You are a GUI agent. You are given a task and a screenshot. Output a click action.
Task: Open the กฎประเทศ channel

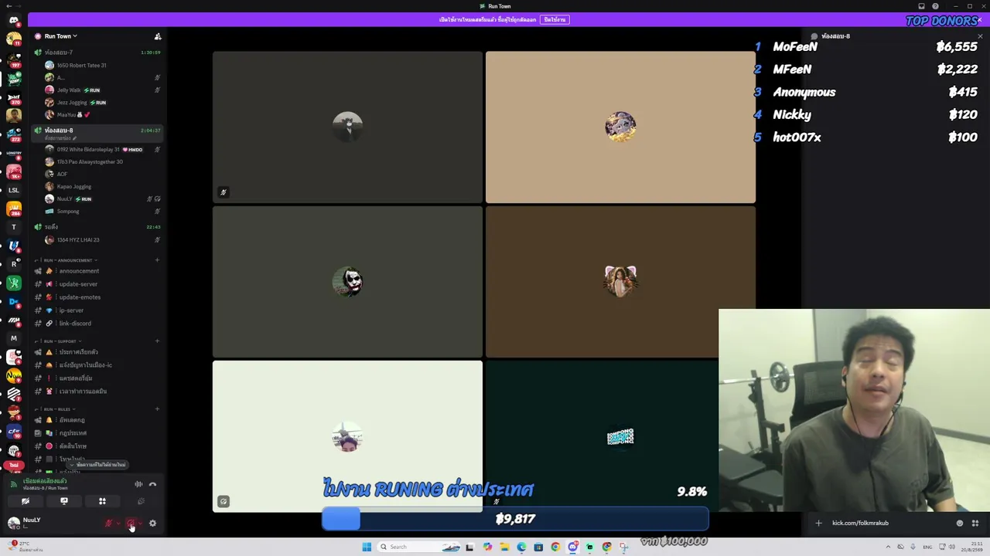(73, 433)
